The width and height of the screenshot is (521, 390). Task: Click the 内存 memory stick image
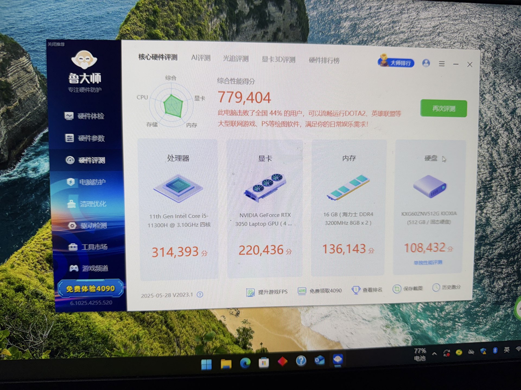348,187
